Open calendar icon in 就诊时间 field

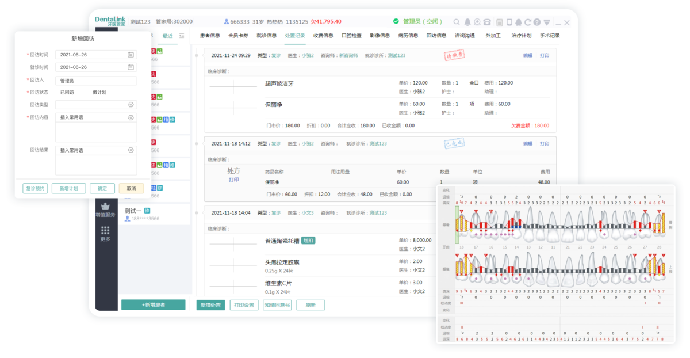[x=131, y=67]
